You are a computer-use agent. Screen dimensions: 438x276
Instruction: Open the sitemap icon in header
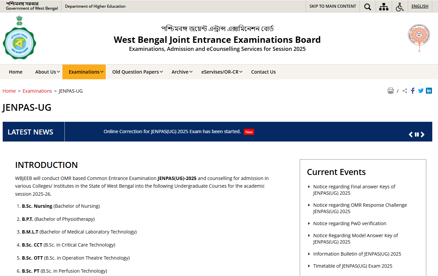click(383, 6)
